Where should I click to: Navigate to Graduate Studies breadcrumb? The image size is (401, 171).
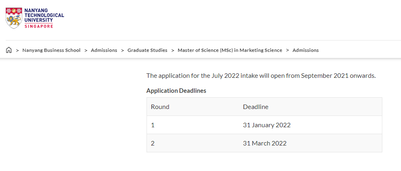point(147,50)
